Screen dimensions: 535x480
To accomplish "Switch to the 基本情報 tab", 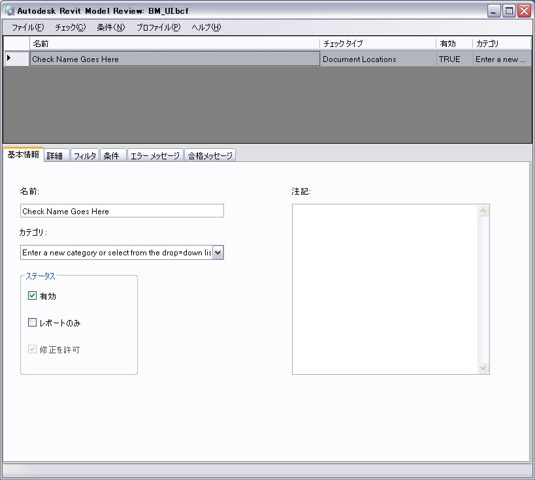I will [x=24, y=155].
